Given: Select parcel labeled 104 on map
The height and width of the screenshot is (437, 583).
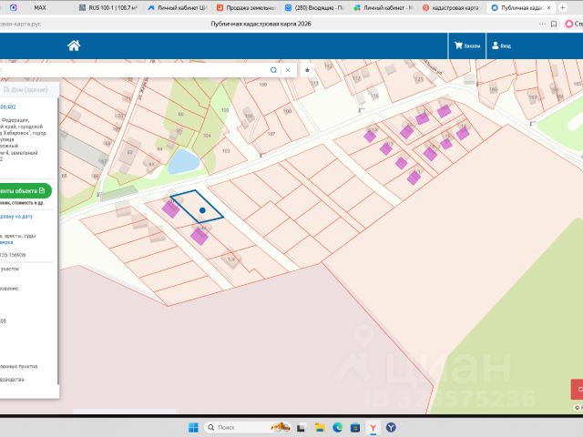Looking at the screenshot, I should click(x=207, y=136).
